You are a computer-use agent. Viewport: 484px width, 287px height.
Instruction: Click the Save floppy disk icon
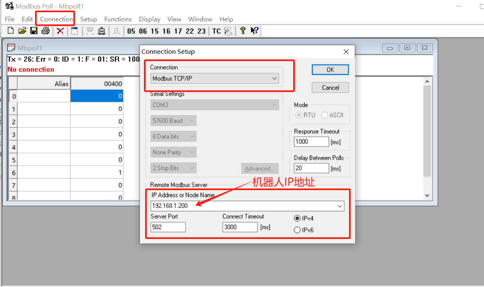tap(33, 31)
